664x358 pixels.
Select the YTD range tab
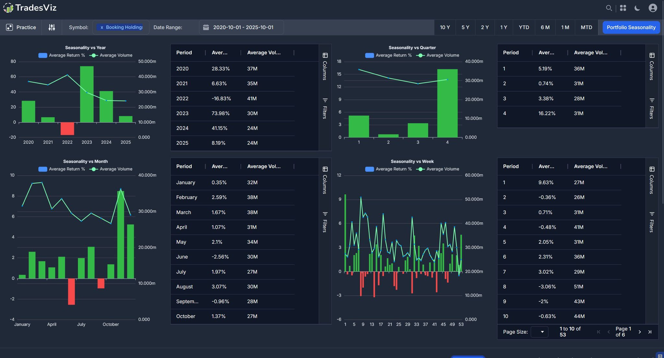524,27
